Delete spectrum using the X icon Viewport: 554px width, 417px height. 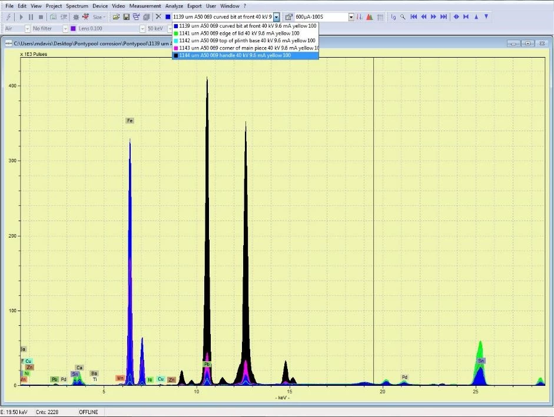point(158,17)
